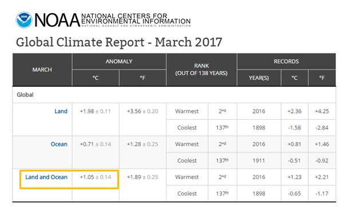The width and height of the screenshot is (345, 211).
Task: Click the 1911 coolest ocean record year
Action: 259,161
